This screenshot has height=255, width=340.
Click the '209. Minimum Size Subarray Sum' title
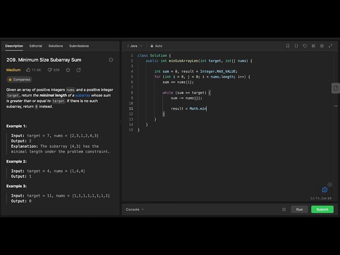44,60
